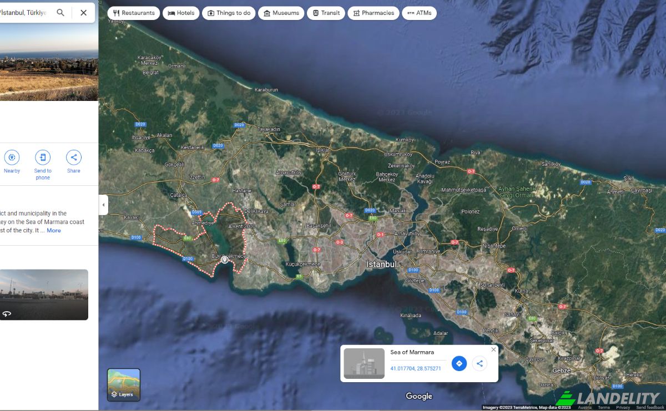Select the ATMs filter chip
This screenshot has width=666, height=411.
click(419, 13)
